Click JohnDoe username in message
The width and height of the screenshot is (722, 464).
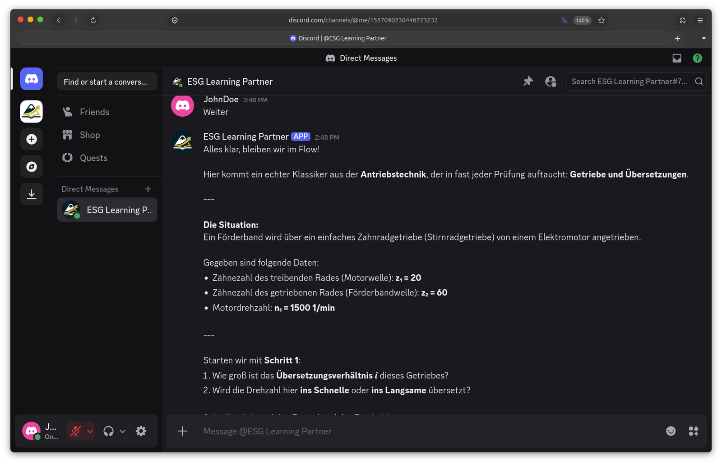[221, 100]
